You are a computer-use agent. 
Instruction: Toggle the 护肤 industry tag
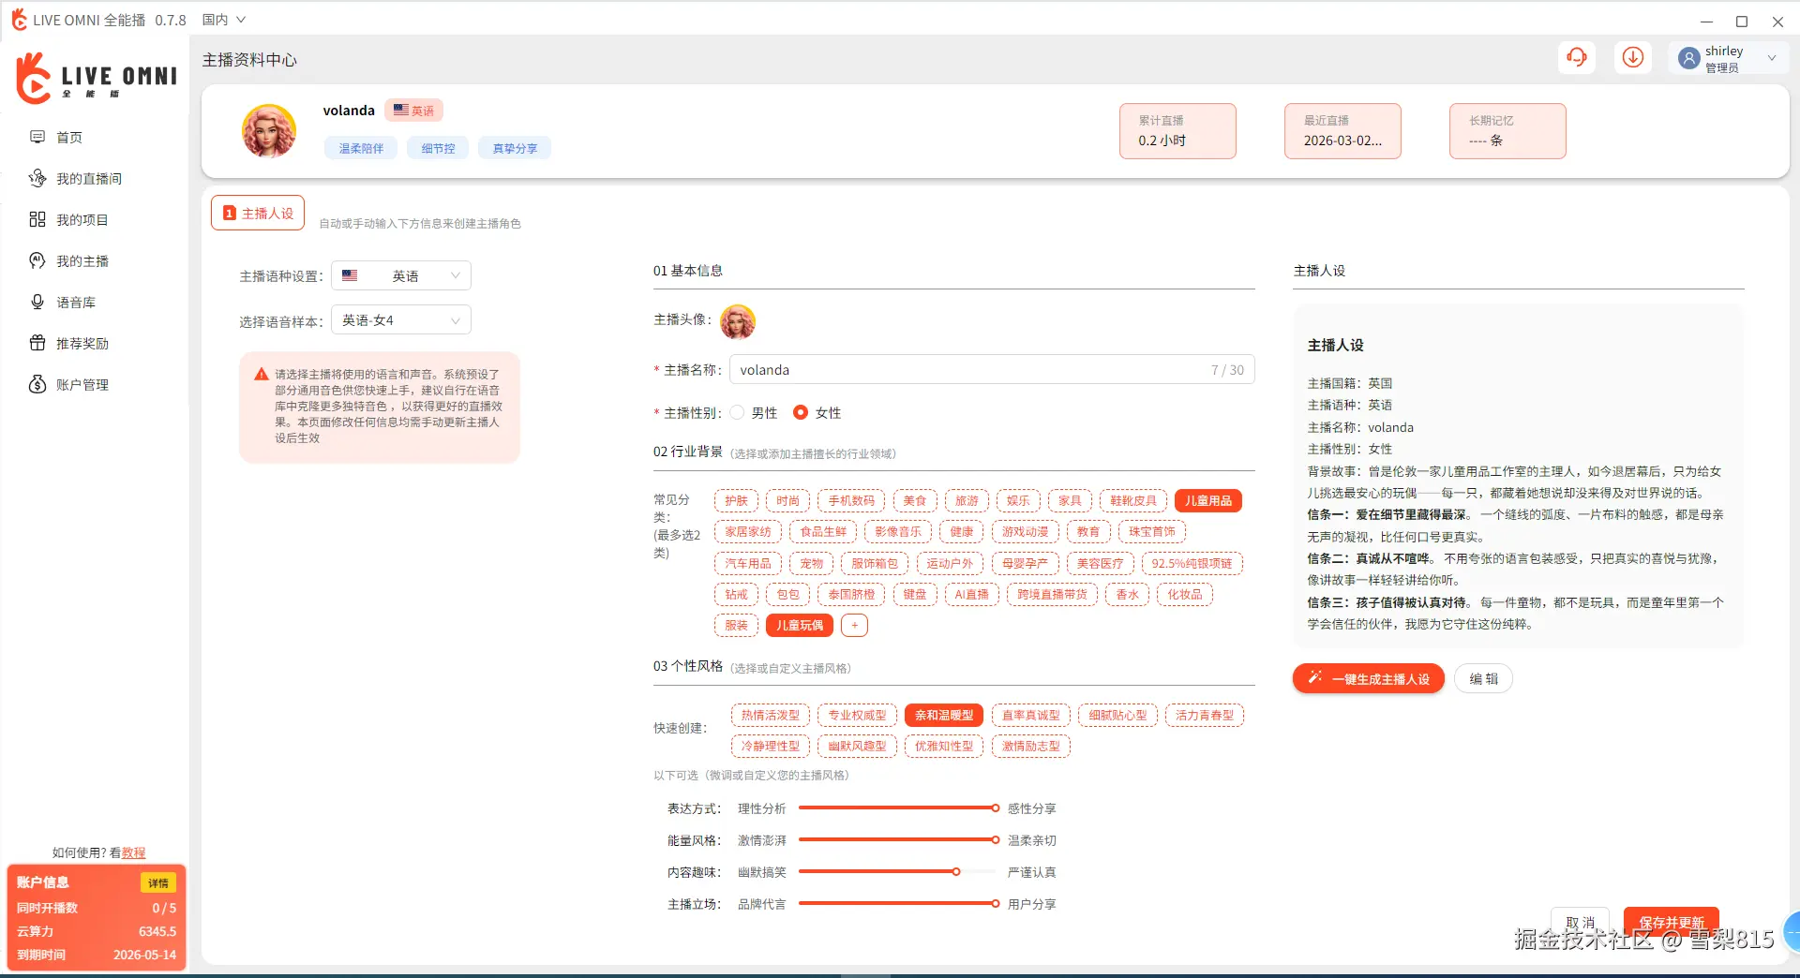click(x=736, y=500)
